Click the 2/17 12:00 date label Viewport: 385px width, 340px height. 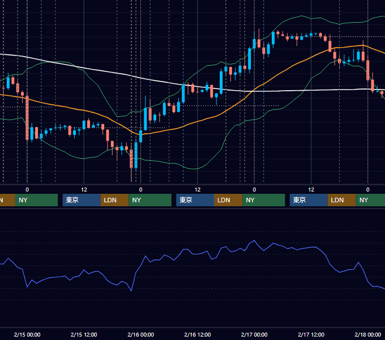pyautogui.click(x=311, y=334)
